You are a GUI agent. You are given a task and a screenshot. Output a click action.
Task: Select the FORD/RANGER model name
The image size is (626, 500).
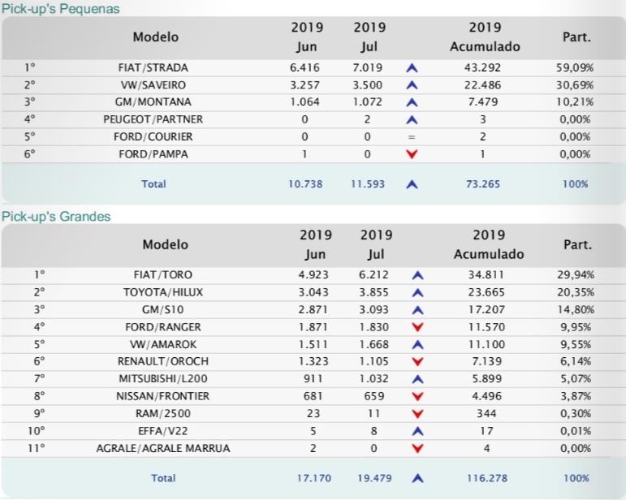[163, 327]
